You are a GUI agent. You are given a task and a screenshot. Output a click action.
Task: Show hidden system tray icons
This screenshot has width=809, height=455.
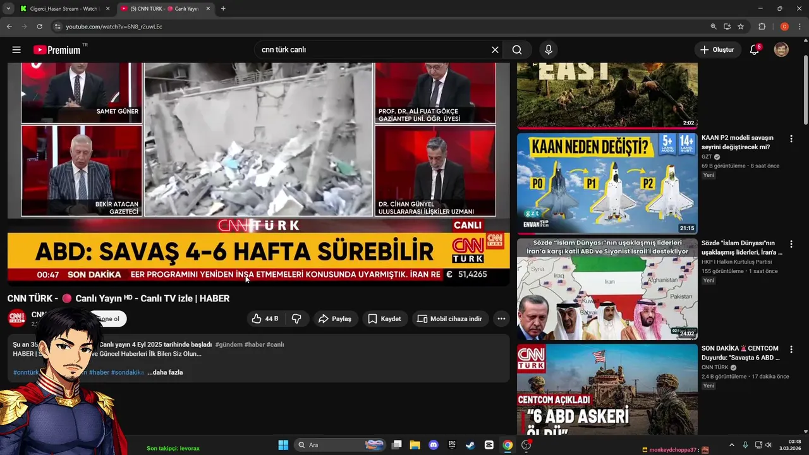tap(732, 445)
